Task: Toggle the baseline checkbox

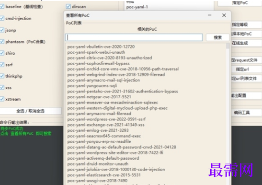Action: coord(2,7)
